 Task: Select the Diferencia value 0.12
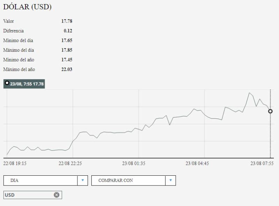point(68,31)
